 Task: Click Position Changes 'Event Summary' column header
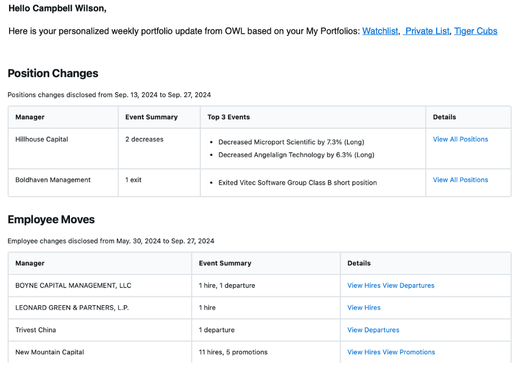point(152,117)
